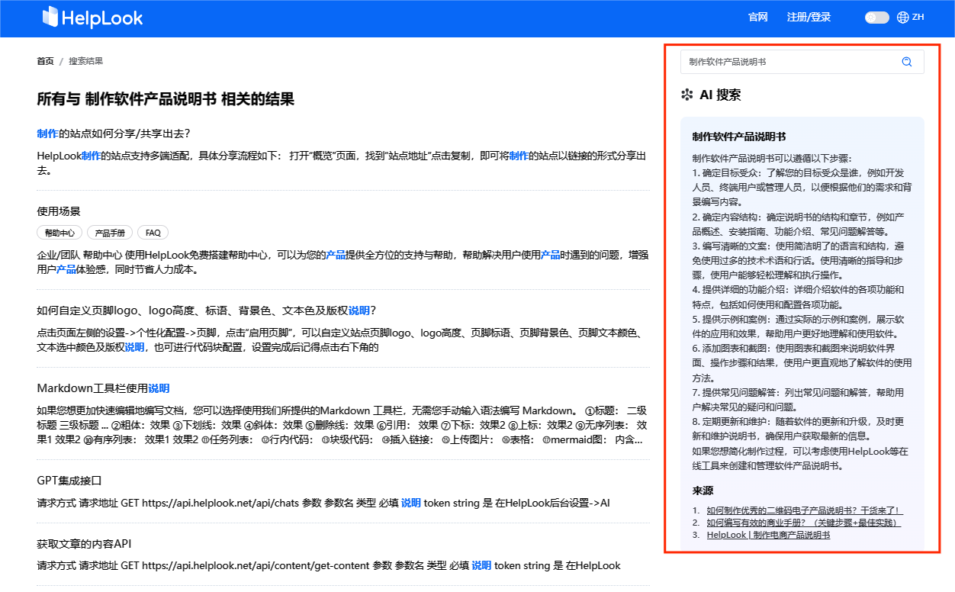Click the AI answer title 制作软件产品说明书

(x=739, y=137)
